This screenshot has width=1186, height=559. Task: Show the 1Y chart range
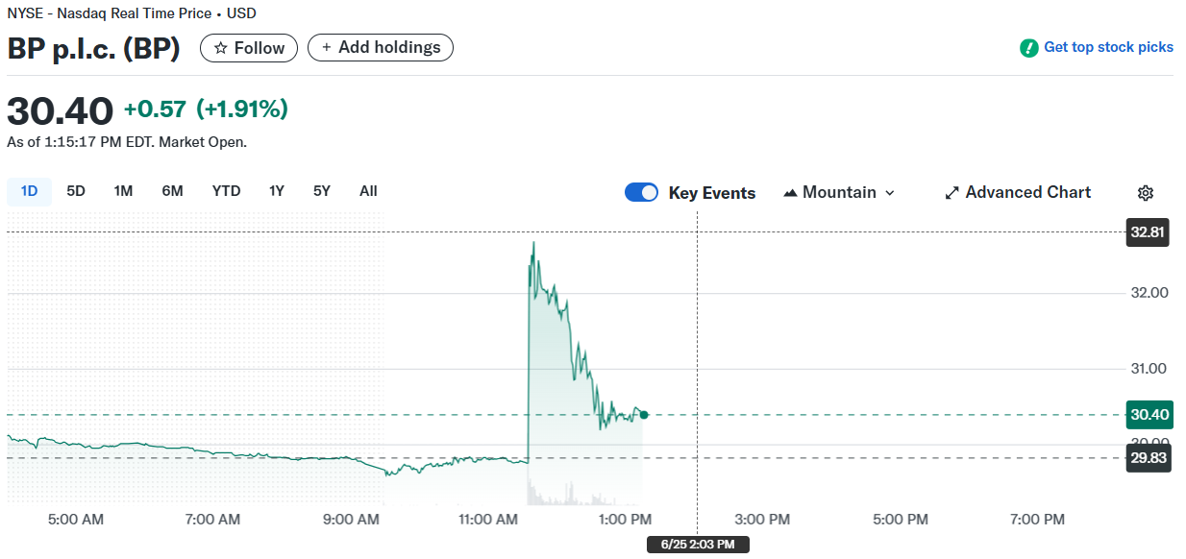coord(277,191)
